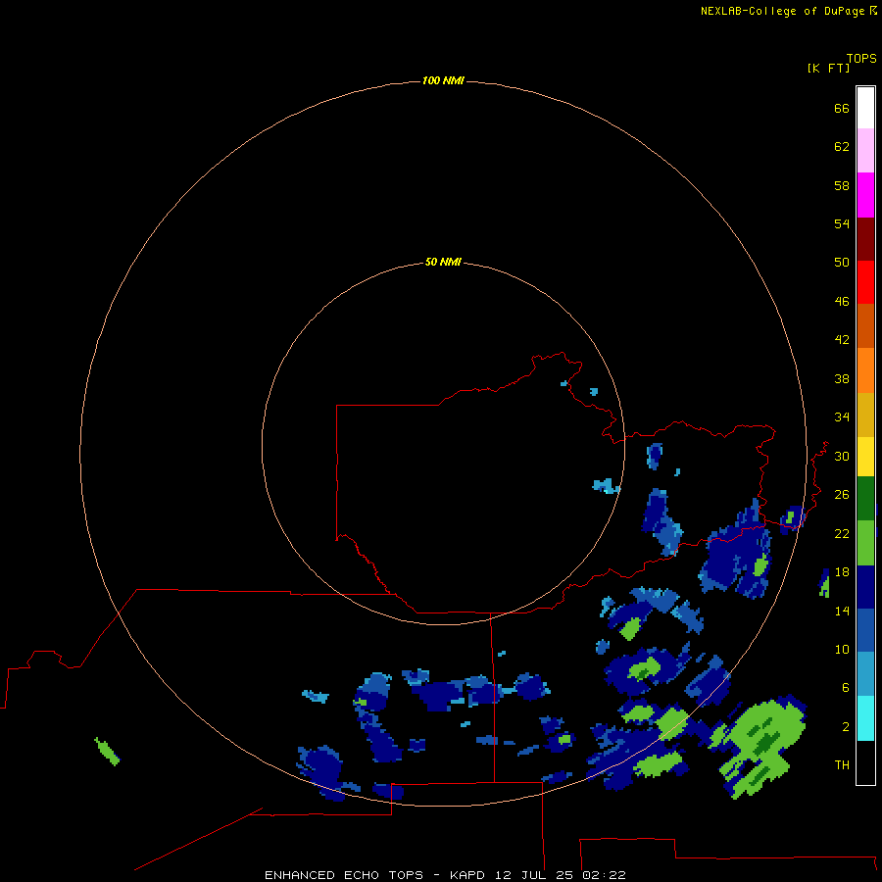Click the "50 NMI" range ring label
Screen dimensions: 882x882
pos(443,262)
